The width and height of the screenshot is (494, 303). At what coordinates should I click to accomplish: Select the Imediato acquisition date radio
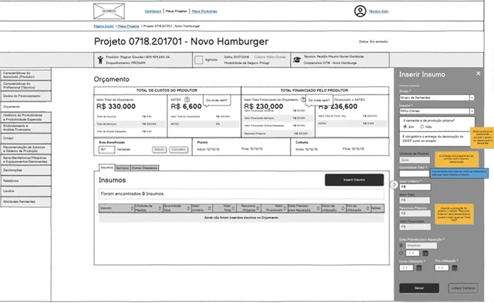pos(401,245)
